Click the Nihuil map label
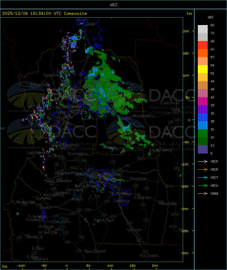227x270 pixels. tap(77, 199)
